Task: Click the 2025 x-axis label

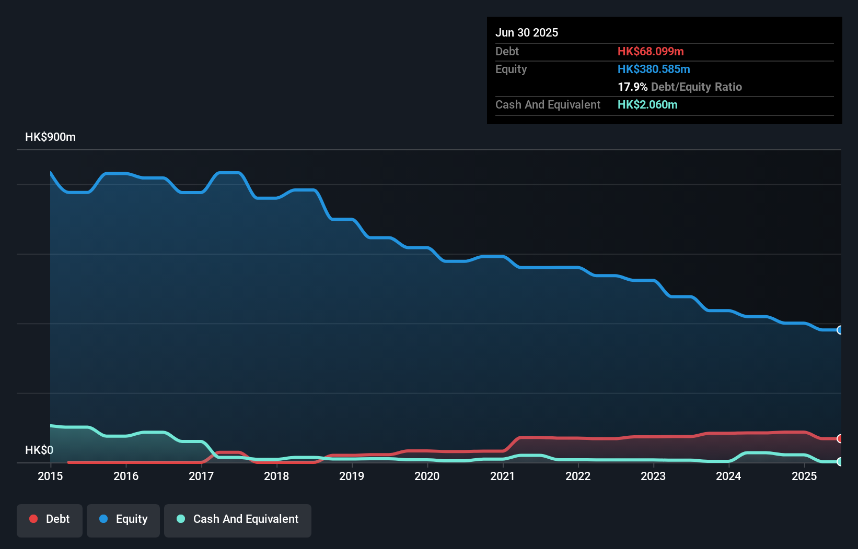Action: click(x=804, y=476)
